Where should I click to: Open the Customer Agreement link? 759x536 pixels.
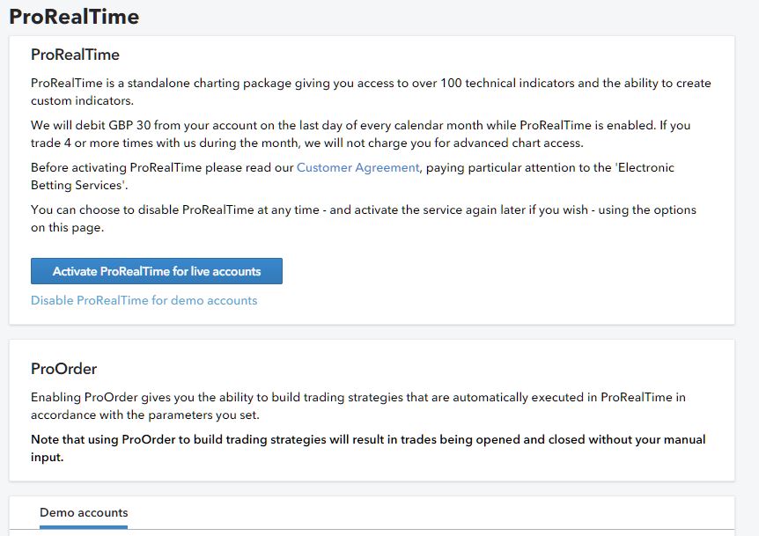pyautogui.click(x=357, y=167)
